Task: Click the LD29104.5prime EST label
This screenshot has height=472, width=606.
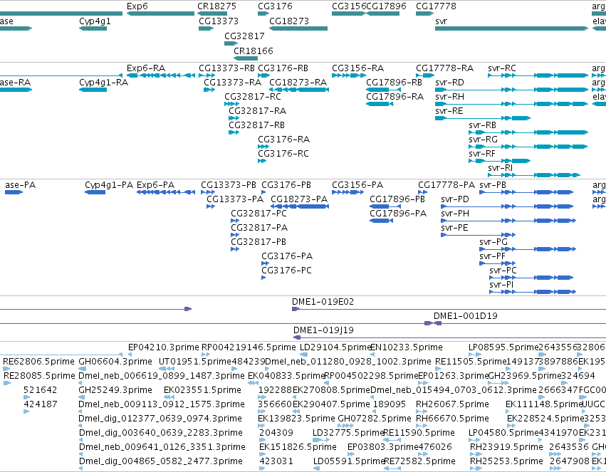Action: click(335, 347)
